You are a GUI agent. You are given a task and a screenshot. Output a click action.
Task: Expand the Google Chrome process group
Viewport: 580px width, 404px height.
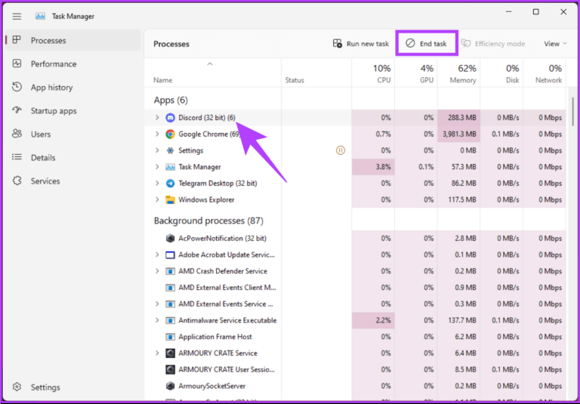(x=157, y=134)
